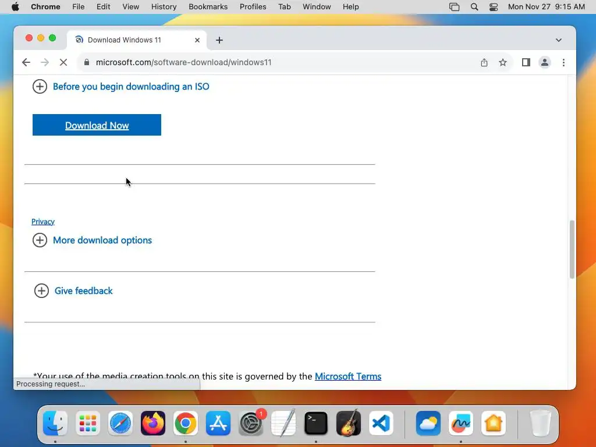The image size is (596, 447).
Task: Share this page icon in address bar
Action: pyautogui.click(x=484, y=62)
